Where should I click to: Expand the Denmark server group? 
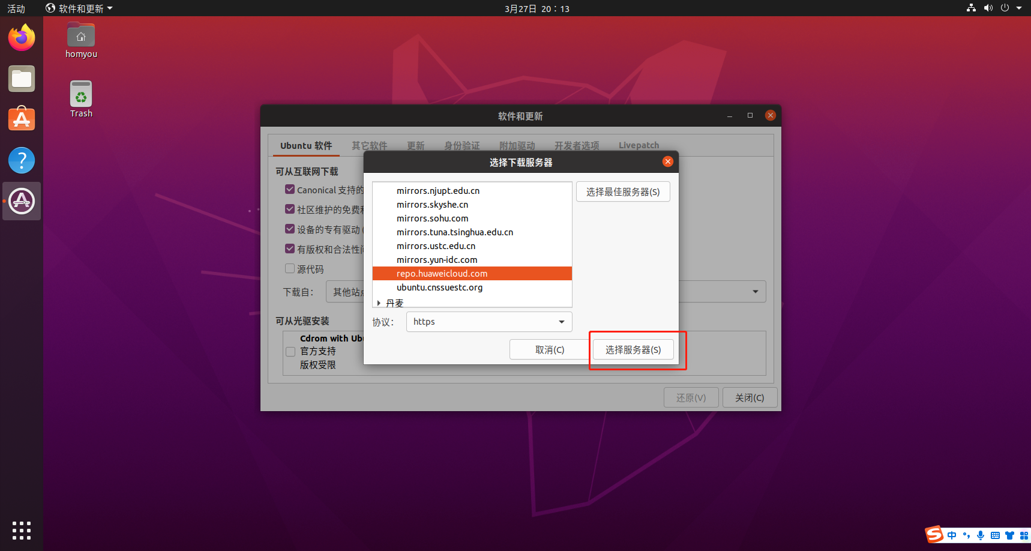pyautogui.click(x=379, y=303)
